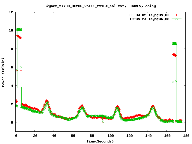192x144 pixels.
Task: Click the x-axis tick label 60
Action: click(73, 136)
